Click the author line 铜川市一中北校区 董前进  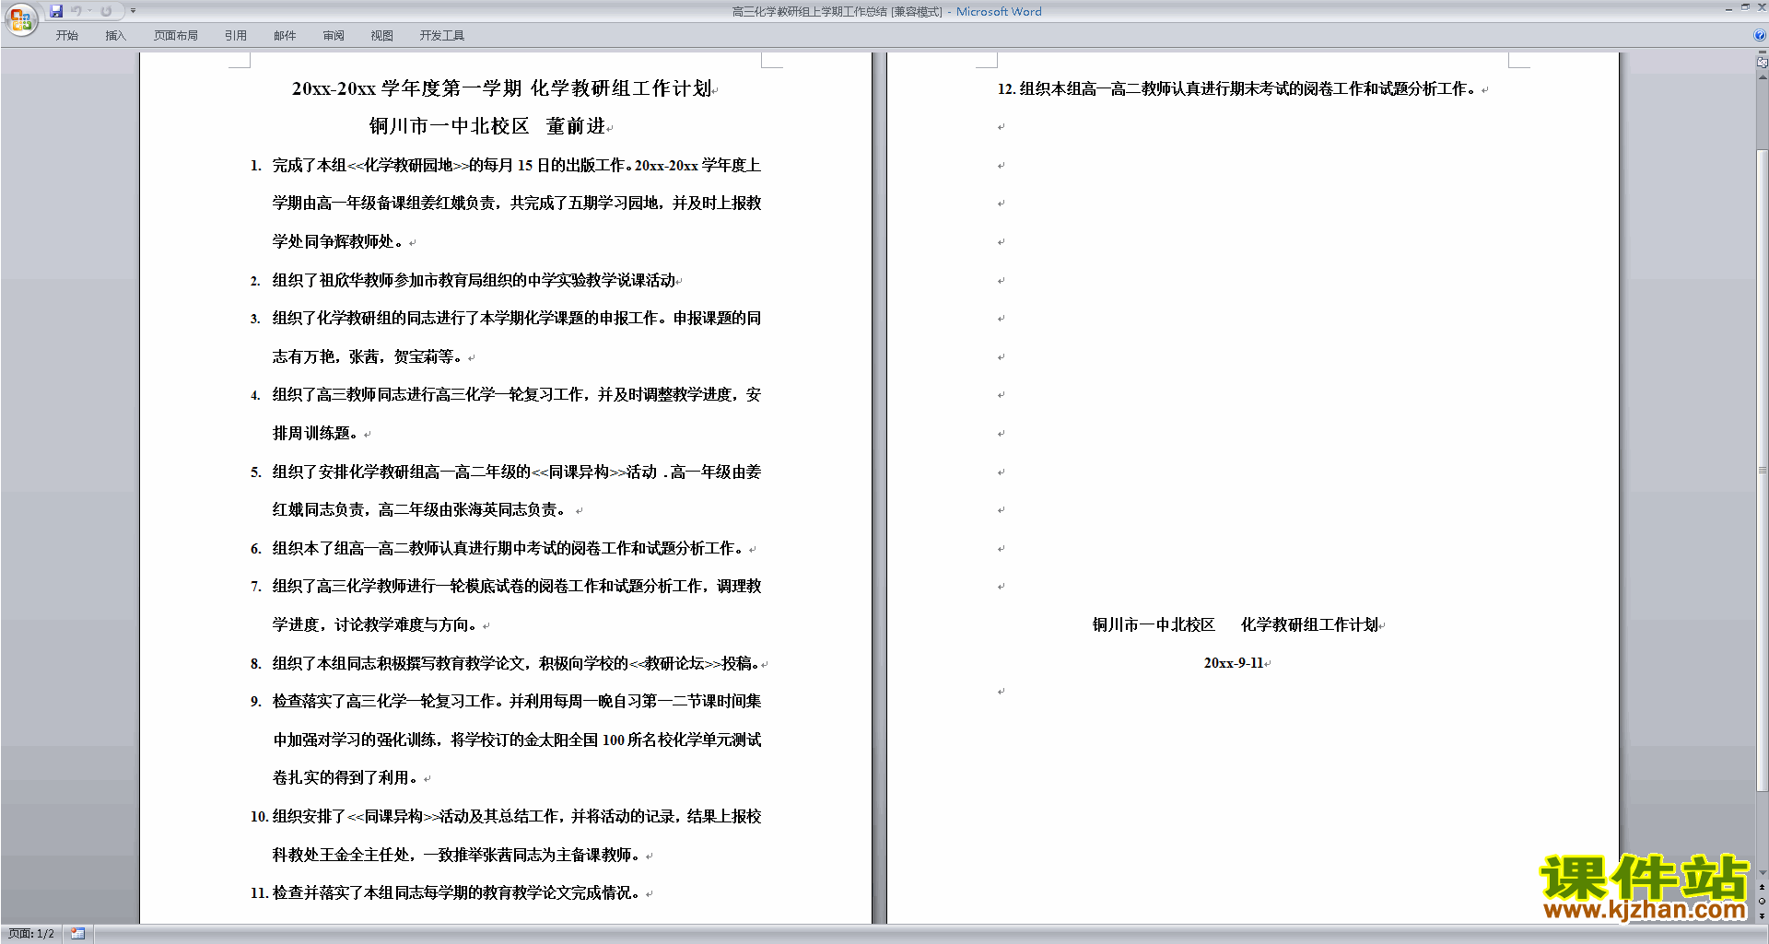487,126
